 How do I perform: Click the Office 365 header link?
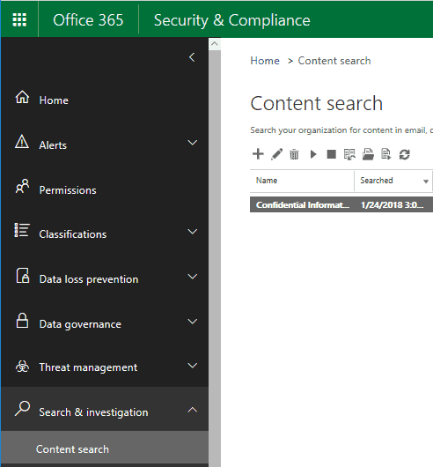point(88,20)
